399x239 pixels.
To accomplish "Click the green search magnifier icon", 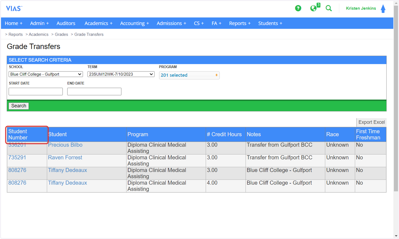I will (x=329, y=8).
